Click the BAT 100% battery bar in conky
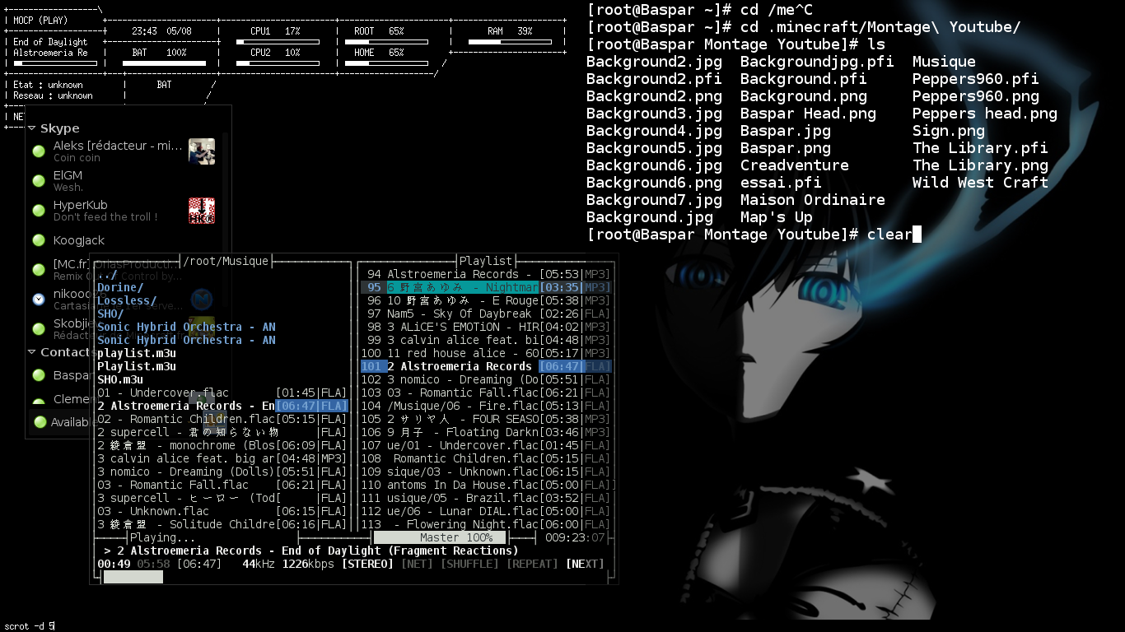Viewport: 1125px width, 632px height. click(163, 63)
